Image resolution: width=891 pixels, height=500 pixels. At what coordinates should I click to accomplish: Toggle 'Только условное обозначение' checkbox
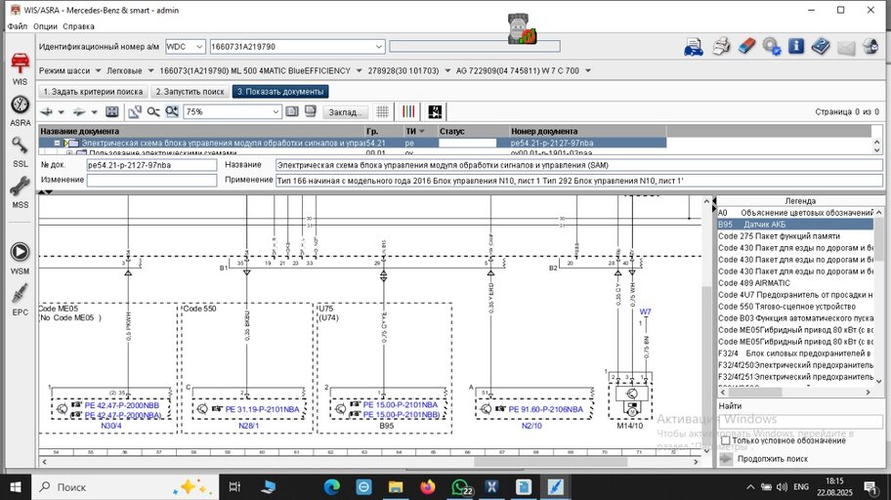pos(726,440)
